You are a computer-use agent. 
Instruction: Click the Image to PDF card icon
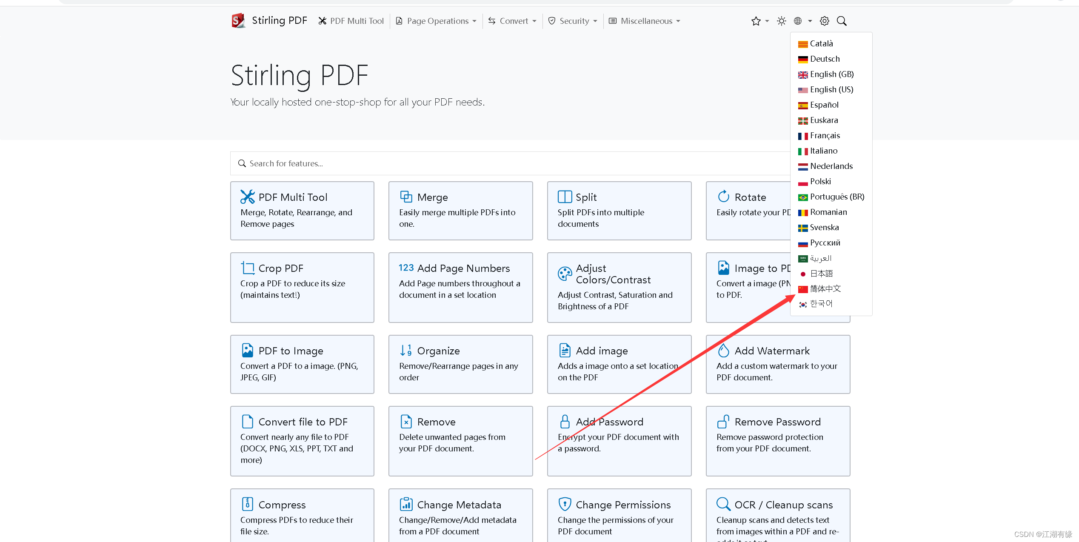[724, 268]
